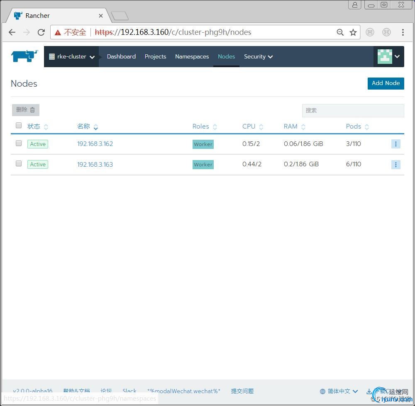415x406 pixels.
Task: Sort table by RAM column
Action: [295, 126]
